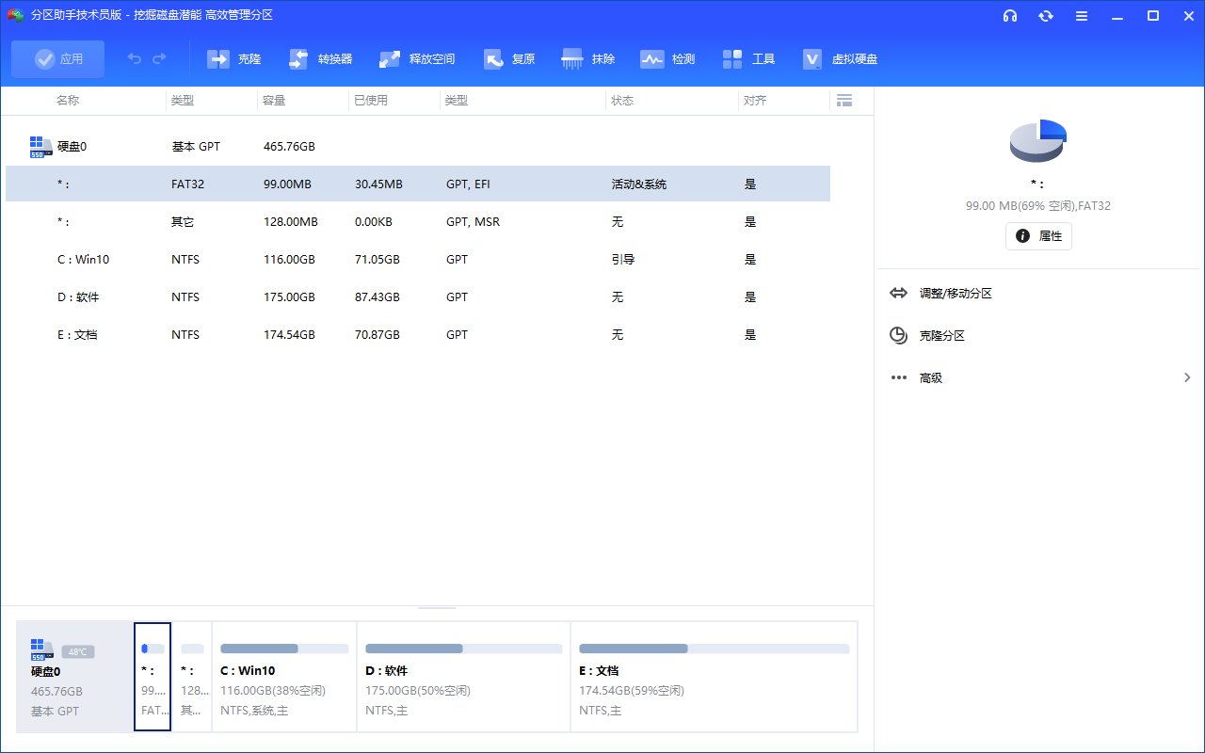Click C : Win10 usage bar in disk map
The height and width of the screenshot is (753, 1205).
[x=284, y=649]
